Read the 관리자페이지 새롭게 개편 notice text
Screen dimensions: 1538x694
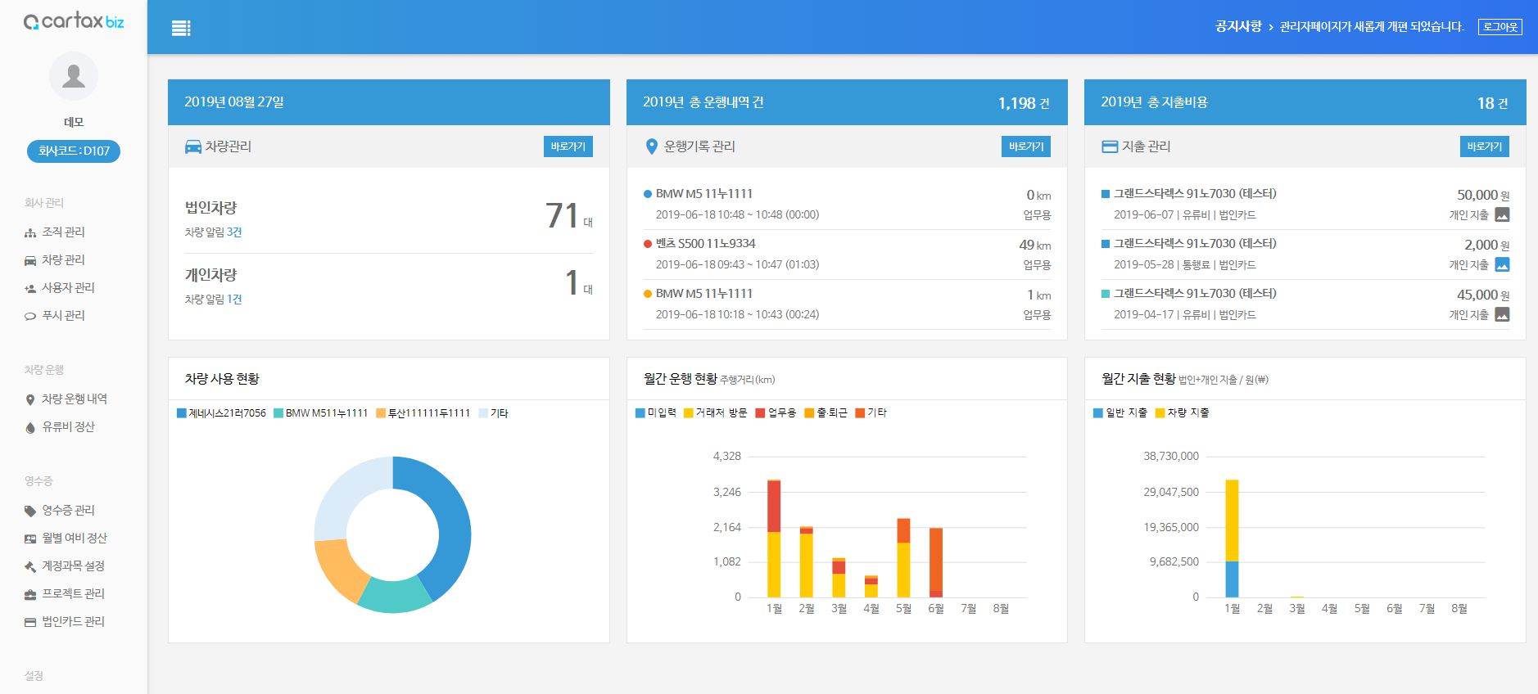coord(1372,27)
